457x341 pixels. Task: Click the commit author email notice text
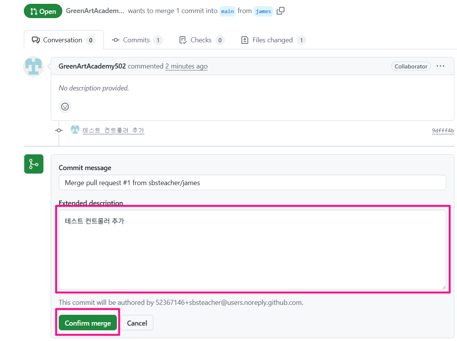[181, 303]
